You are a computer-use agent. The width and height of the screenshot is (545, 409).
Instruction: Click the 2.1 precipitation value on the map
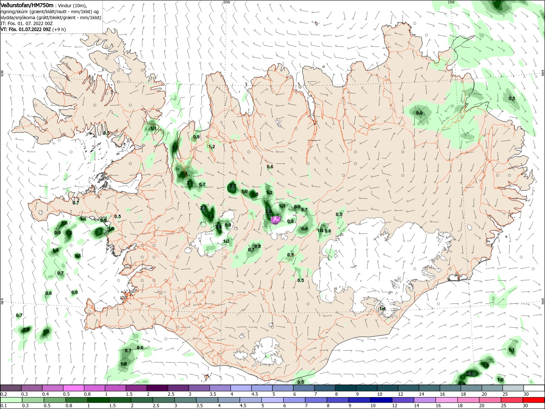(x=190, y=183)
